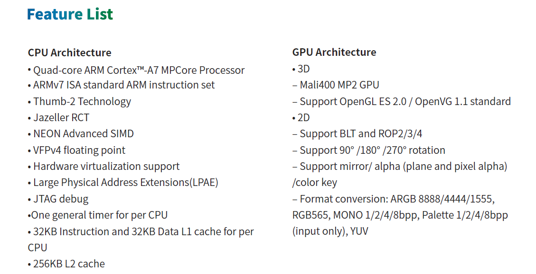
Task: Click the Thumb-2 Technology bullet
Action: coord(82,102)
